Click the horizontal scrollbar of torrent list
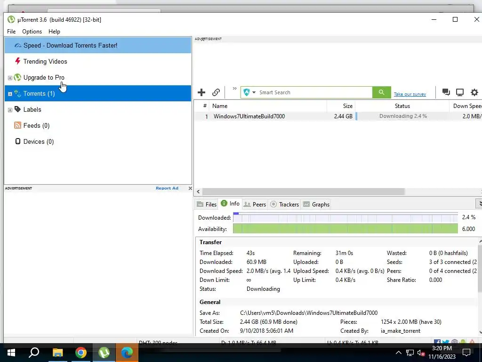This screenshot has height=362, width=482. coord(304,191)
